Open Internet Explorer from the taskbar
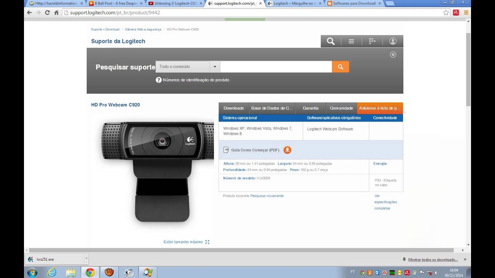This screenshot has height=278, width=495. click(x=51, y=273)
